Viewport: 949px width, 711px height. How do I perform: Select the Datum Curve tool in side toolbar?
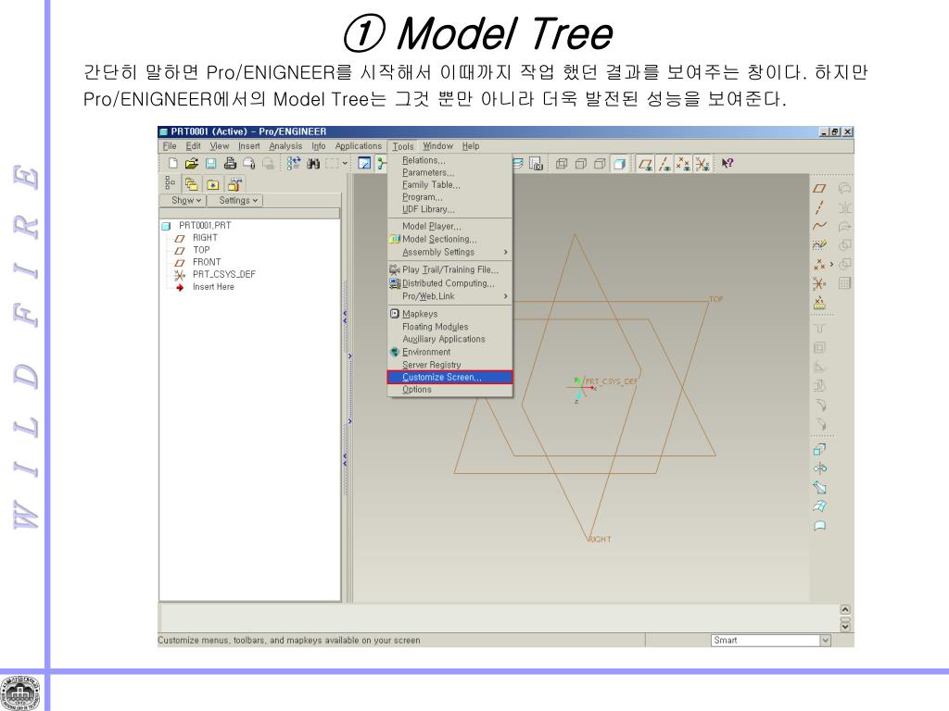(819, 226)
